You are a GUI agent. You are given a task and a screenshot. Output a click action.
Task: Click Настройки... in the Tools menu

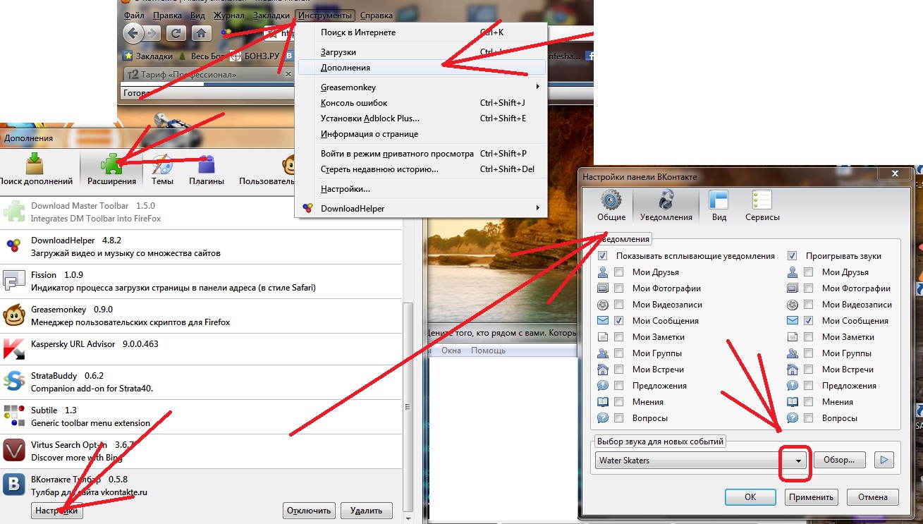(x=421, y=189)
